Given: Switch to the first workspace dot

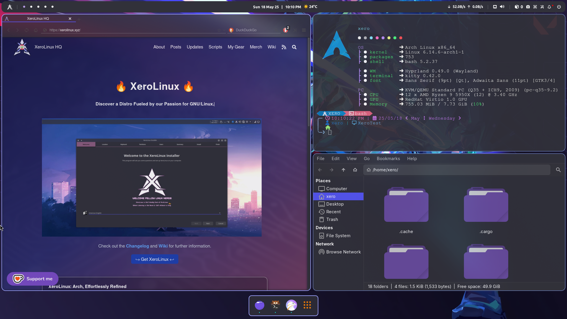Looking at the screenshot, I should 24,7.
